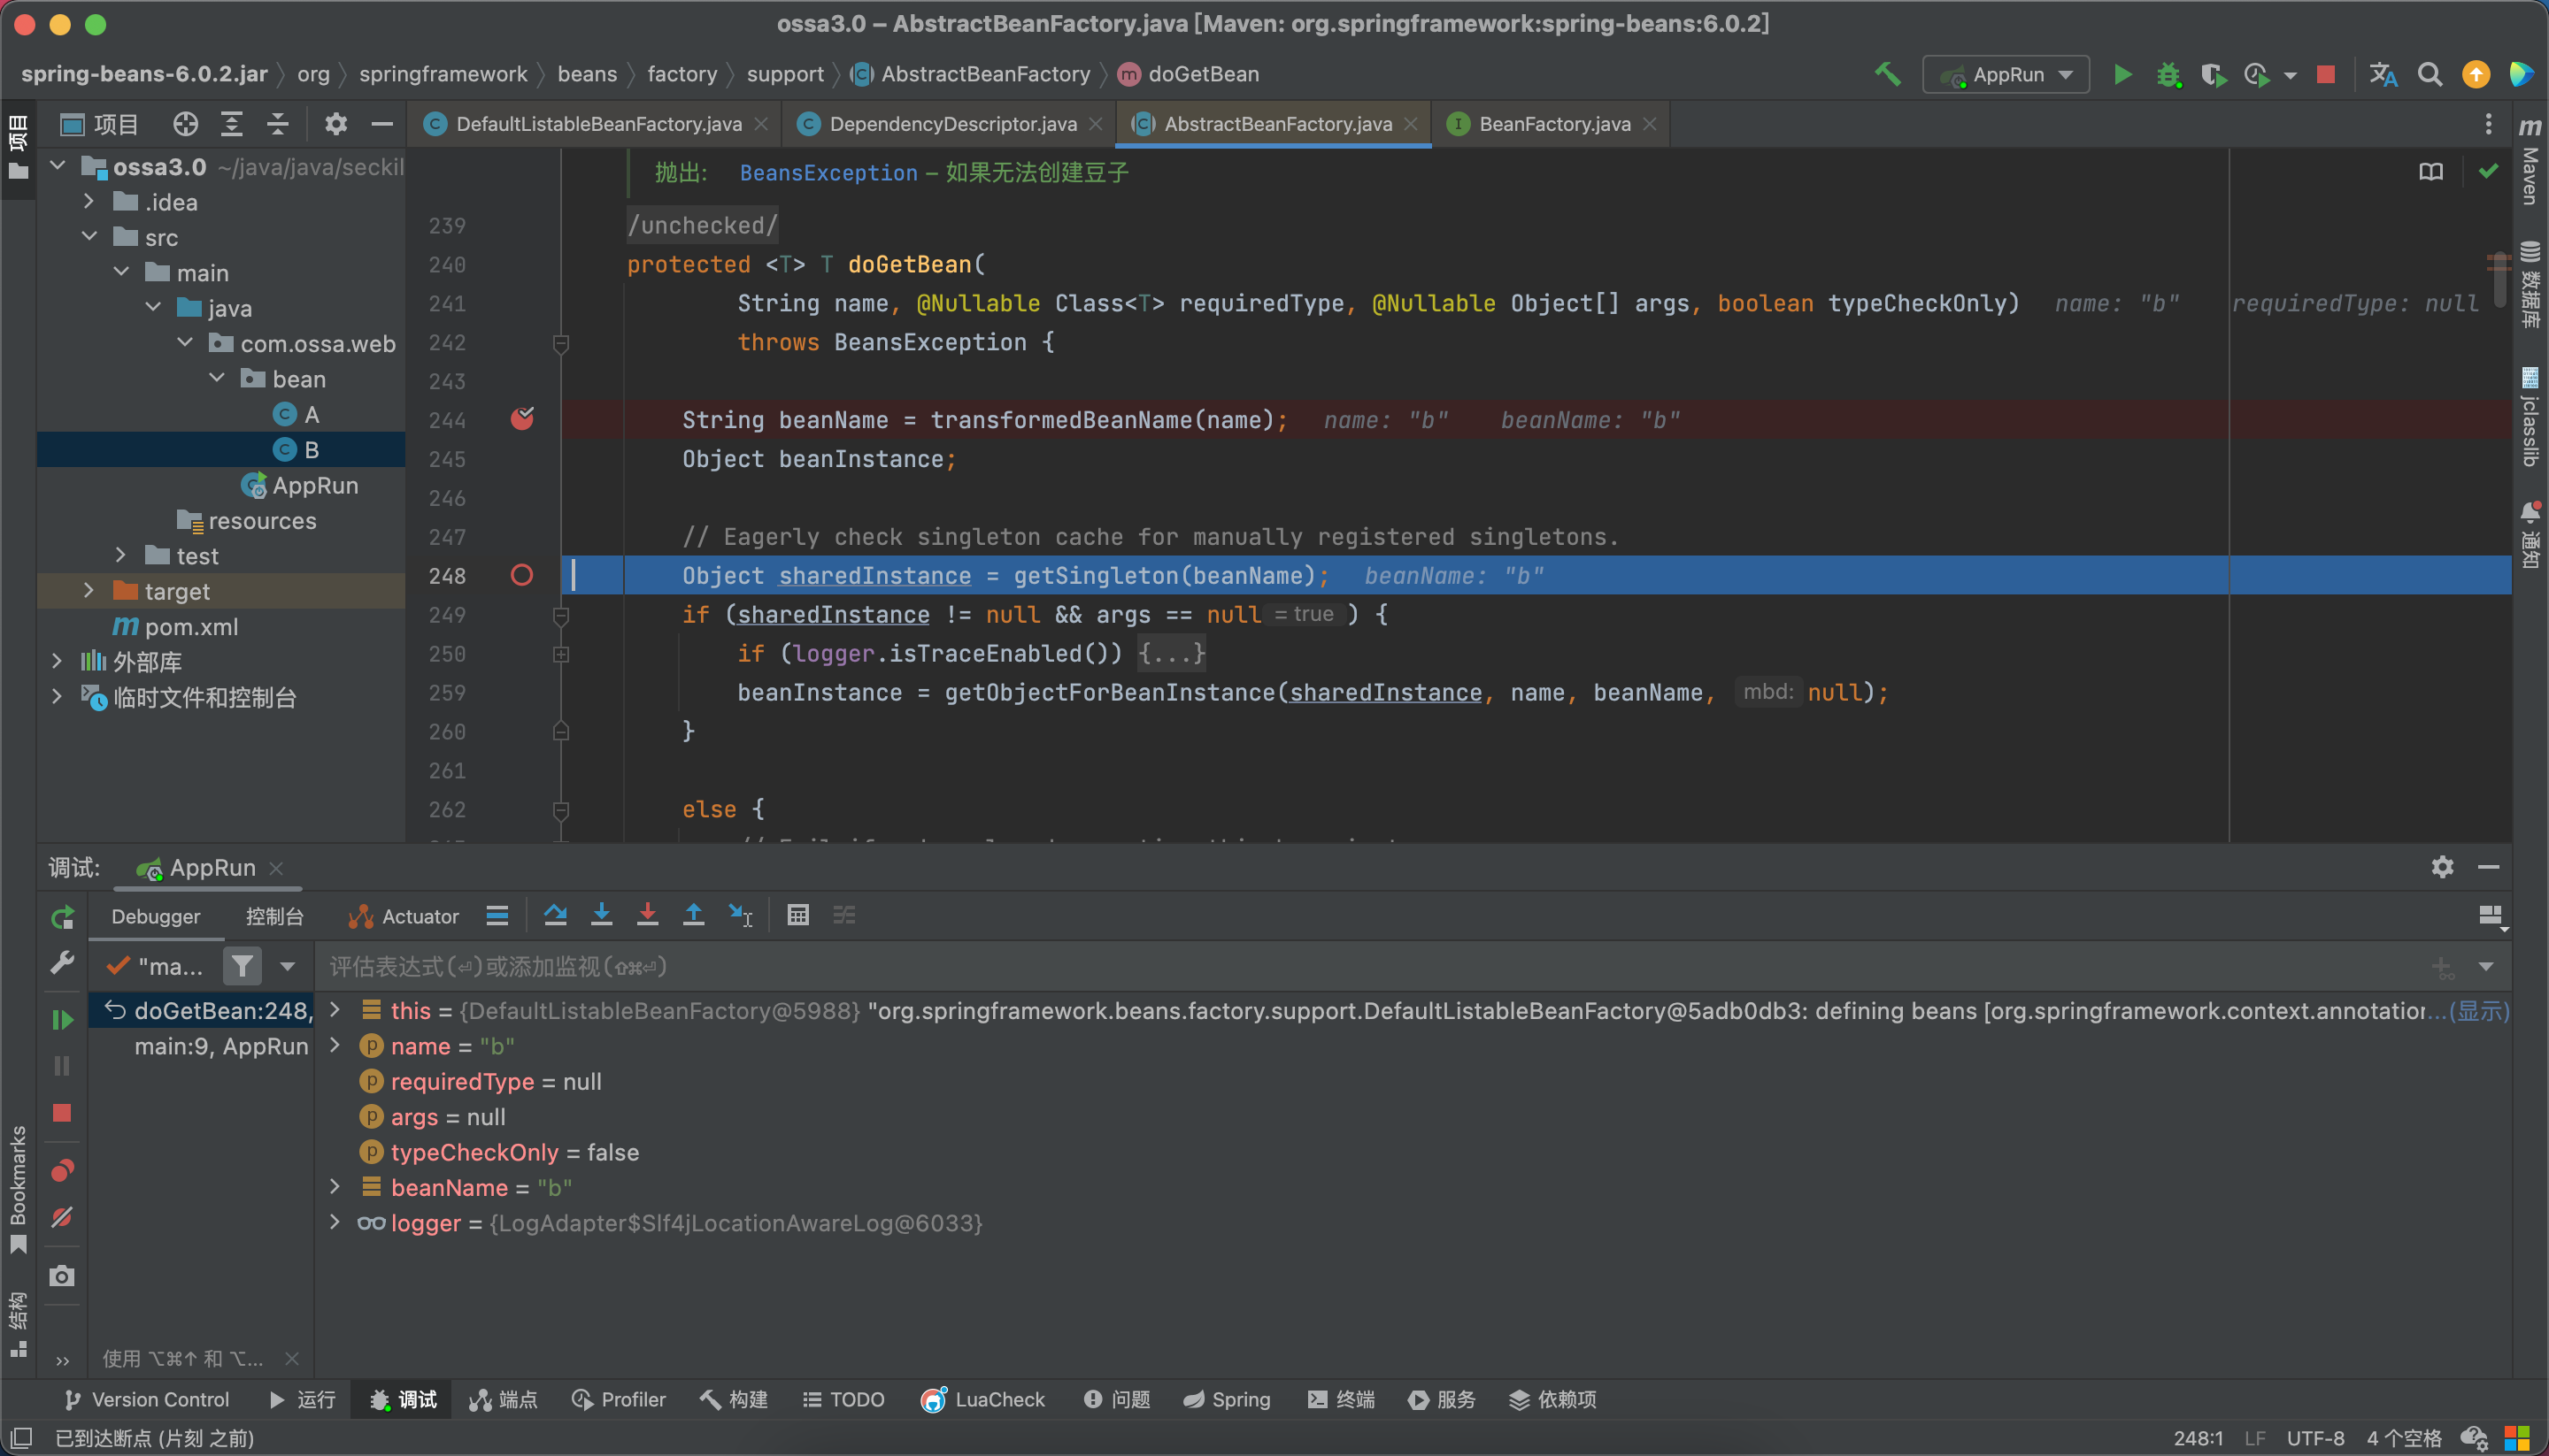This screenshot has width=2549, height=1456.
Task: Open debug panel settings gear
Action: [2442, 867]
